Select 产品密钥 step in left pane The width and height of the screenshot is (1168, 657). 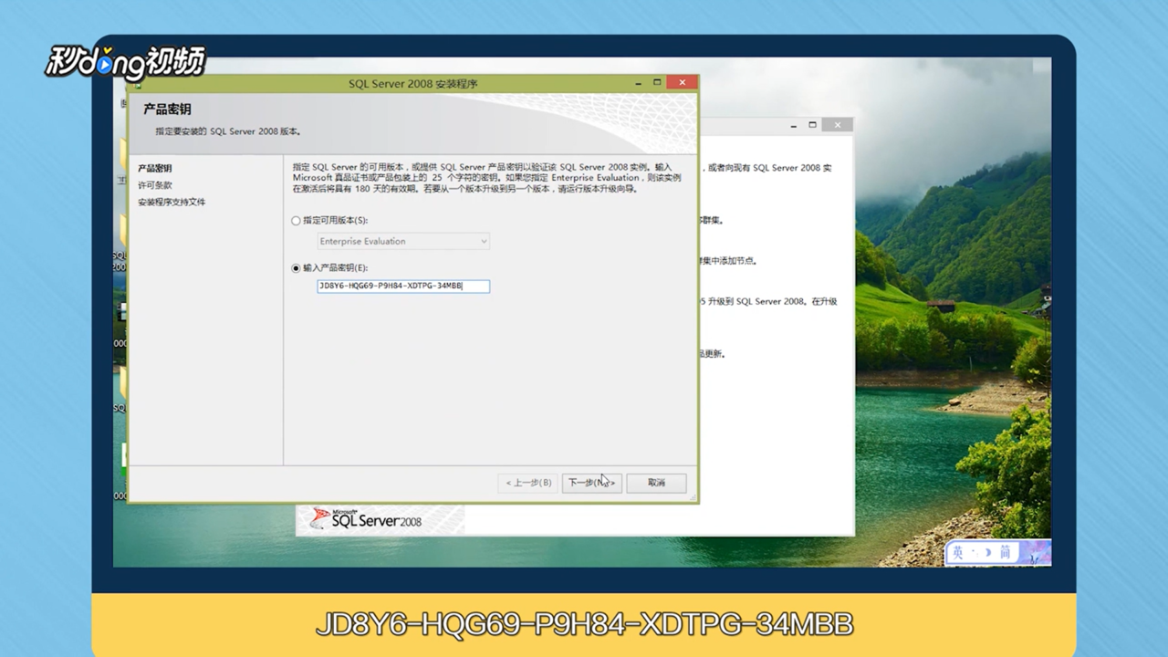[x=155, y=169]
